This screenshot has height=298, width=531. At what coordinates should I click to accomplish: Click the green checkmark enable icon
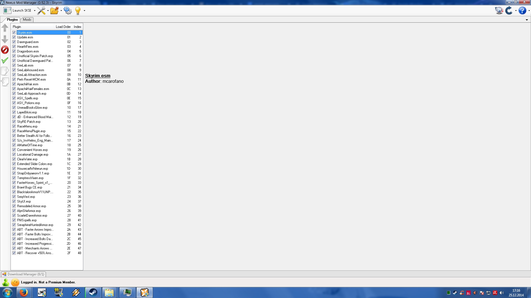click(x=5, y=60)
